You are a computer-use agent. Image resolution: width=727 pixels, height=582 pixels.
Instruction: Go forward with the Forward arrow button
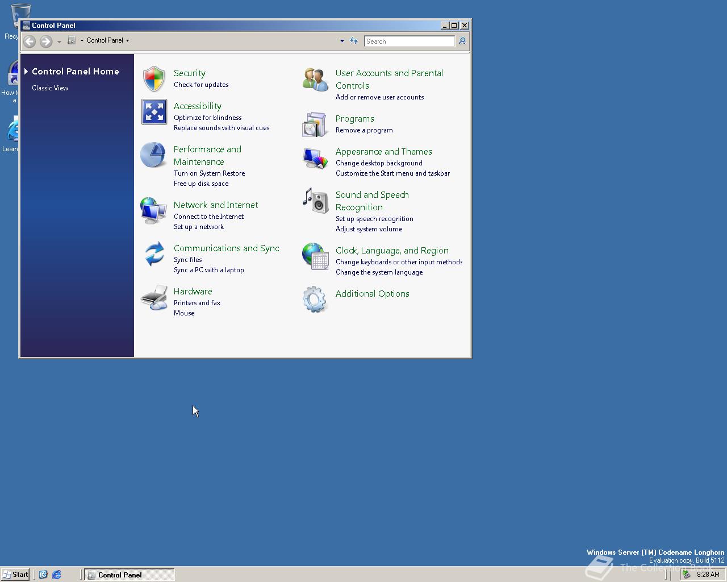[46, 41]
